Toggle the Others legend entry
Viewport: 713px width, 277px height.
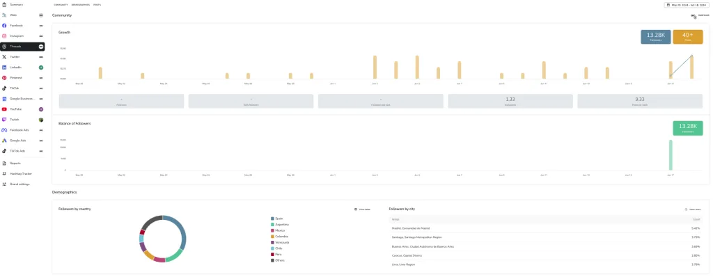point(277,260)
